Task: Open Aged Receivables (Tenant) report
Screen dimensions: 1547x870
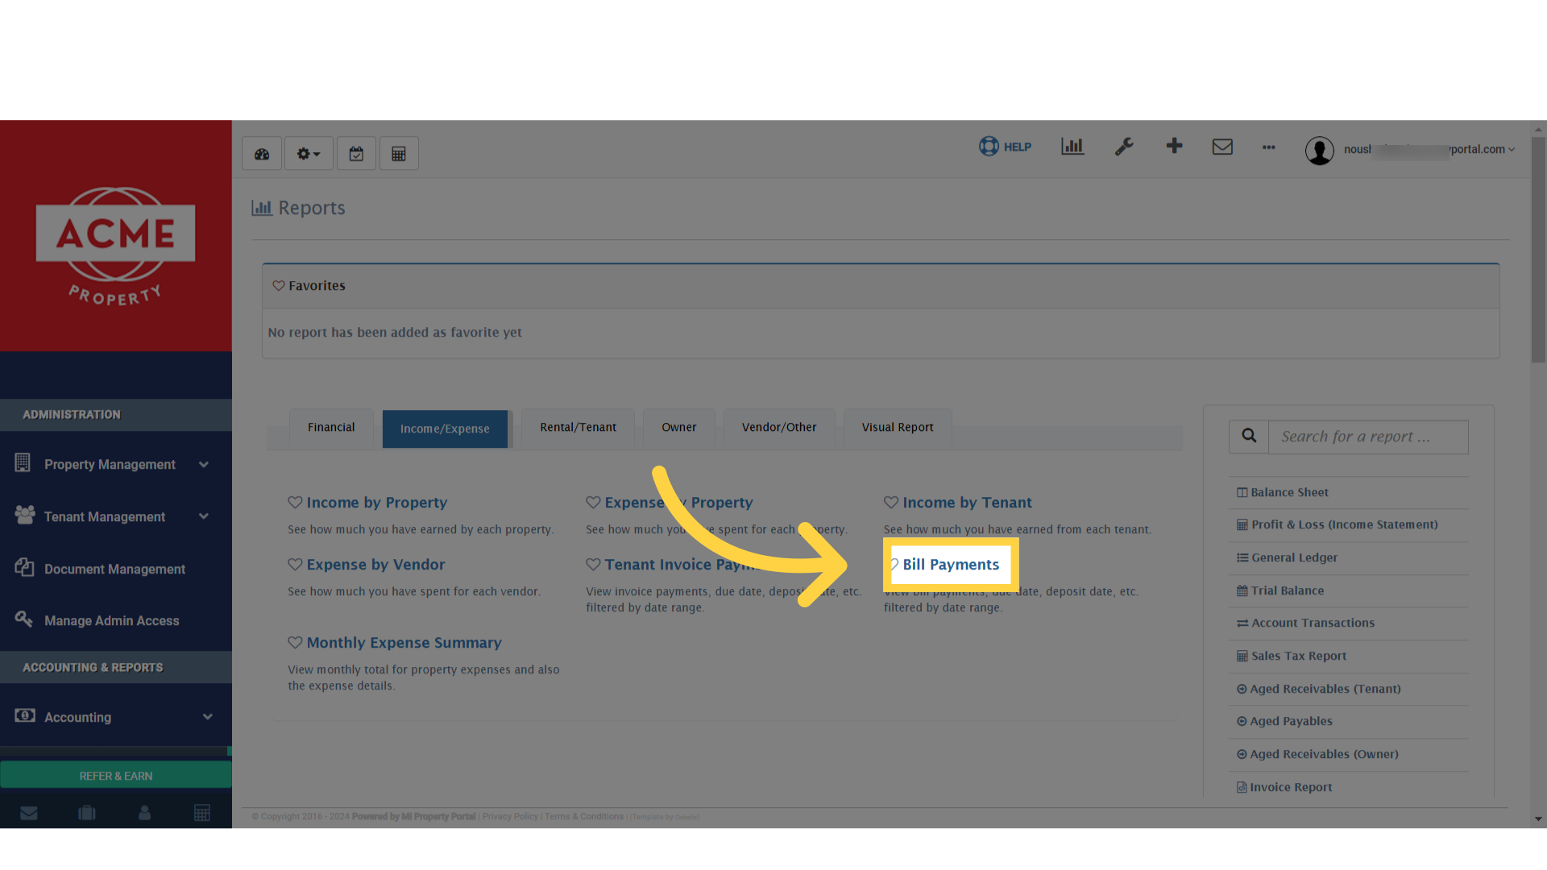Action: point(1325,689)
